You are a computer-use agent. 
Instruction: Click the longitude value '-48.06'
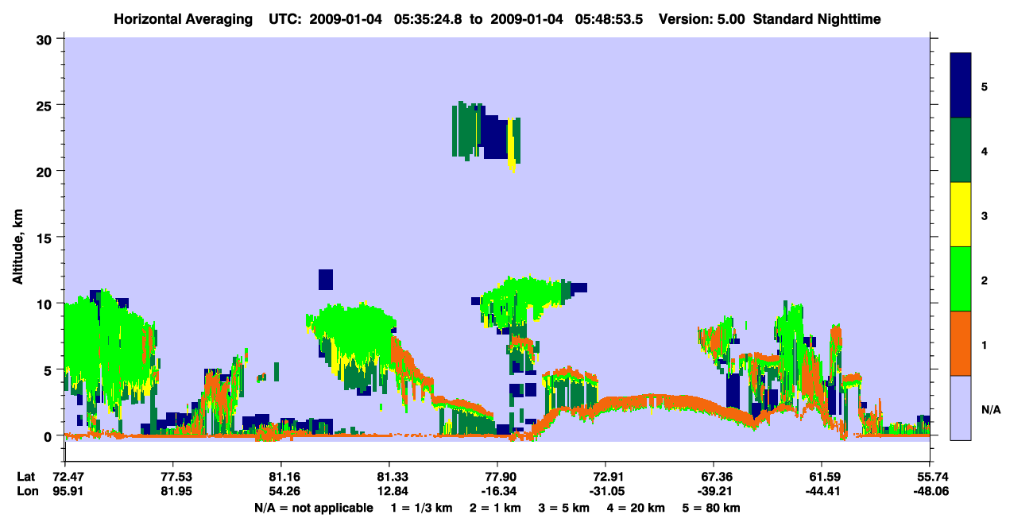point(930,491)
